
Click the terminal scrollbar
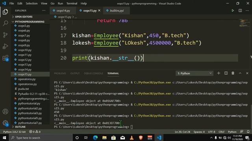(x=251, y=117)
